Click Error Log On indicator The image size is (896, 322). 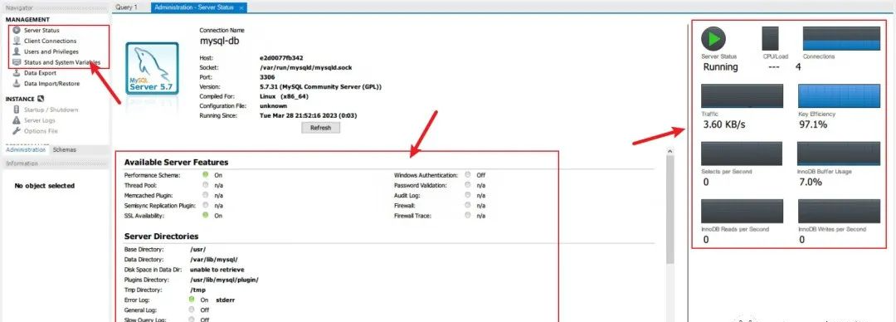point(192,299)
